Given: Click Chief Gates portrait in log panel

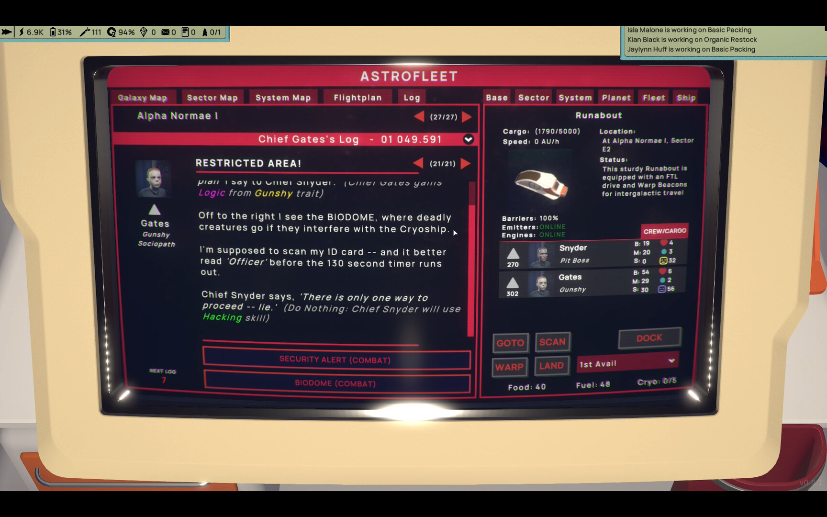Looking at the screenshot, I should pyautogui.click(x=153, y=179).
